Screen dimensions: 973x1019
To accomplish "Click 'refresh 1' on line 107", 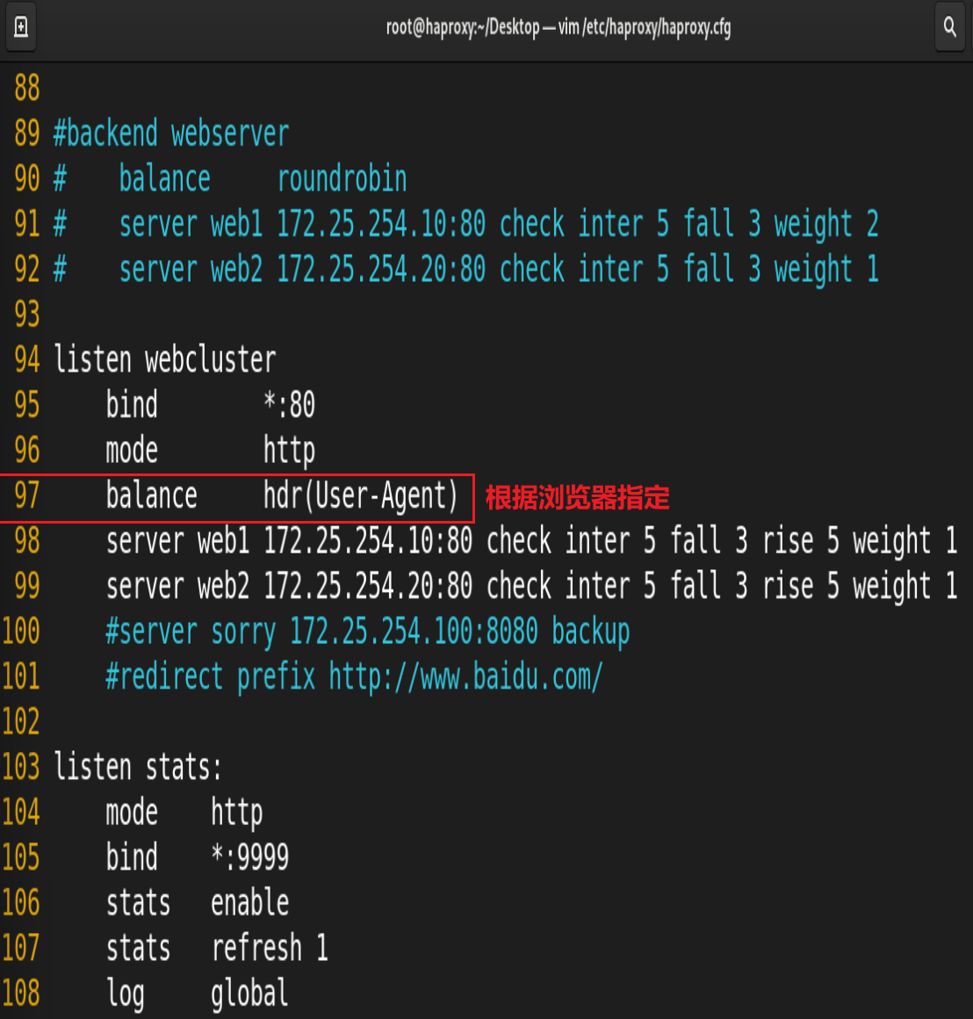I will tap(270, 948).
